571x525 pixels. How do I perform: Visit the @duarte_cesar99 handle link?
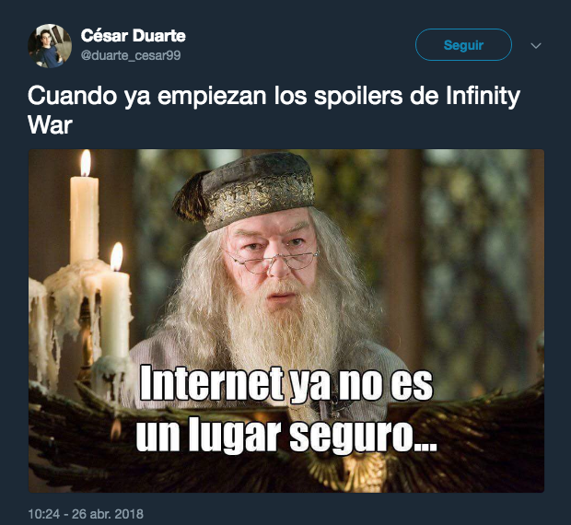(131, 55)
